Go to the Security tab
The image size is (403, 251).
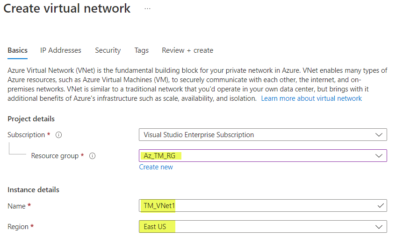click(x=108, y=50)
